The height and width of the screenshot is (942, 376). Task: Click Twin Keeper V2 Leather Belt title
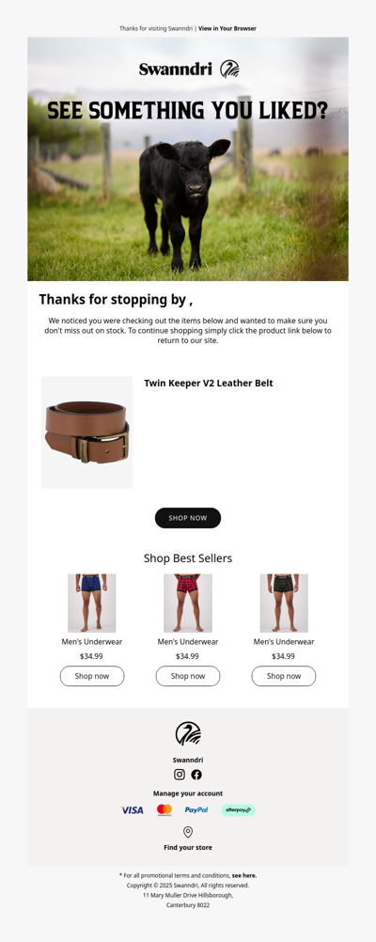point(209,384)
